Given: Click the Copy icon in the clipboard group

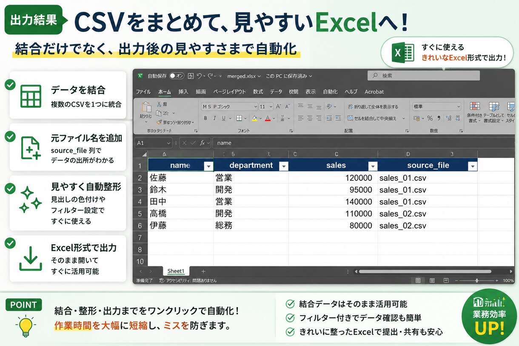Looking at the screenshot, I should click(160, 113).
